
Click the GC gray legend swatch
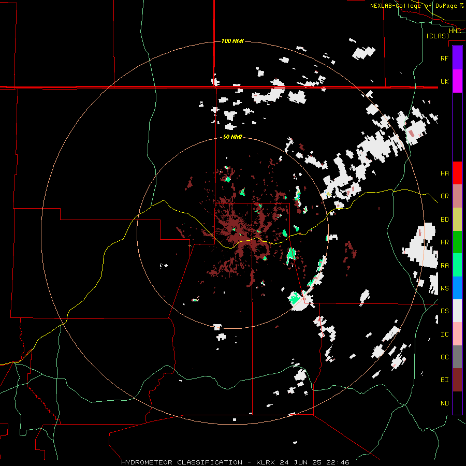457,357
